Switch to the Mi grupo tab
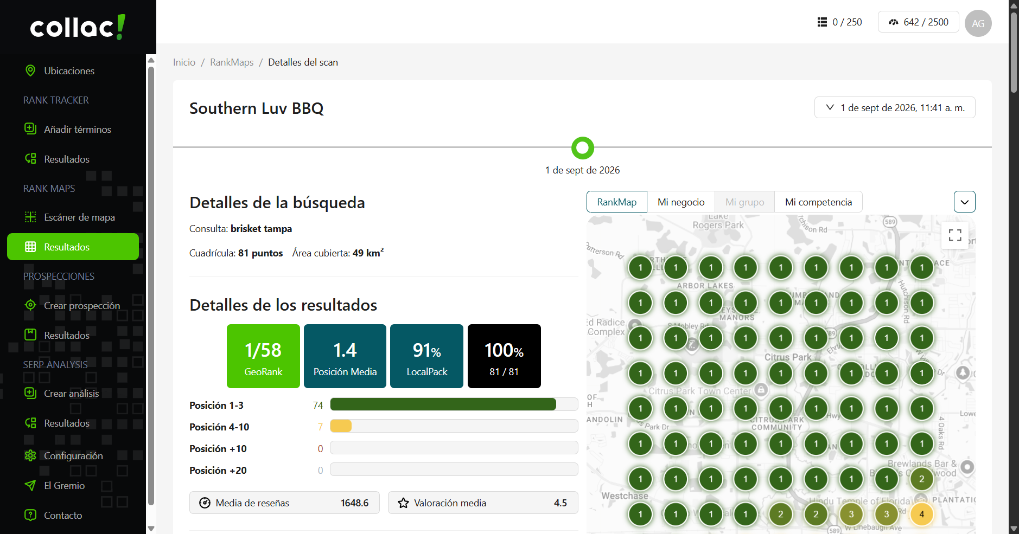The height and width of the screenshot is (534, 1019). pos(744,202)
